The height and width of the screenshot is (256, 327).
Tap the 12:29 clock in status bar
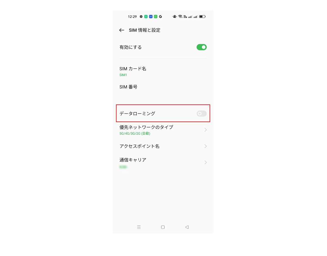tap(132, 17)
